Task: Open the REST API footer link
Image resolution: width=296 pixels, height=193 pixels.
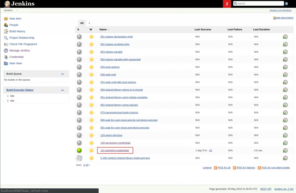Action: click(266, 189)
